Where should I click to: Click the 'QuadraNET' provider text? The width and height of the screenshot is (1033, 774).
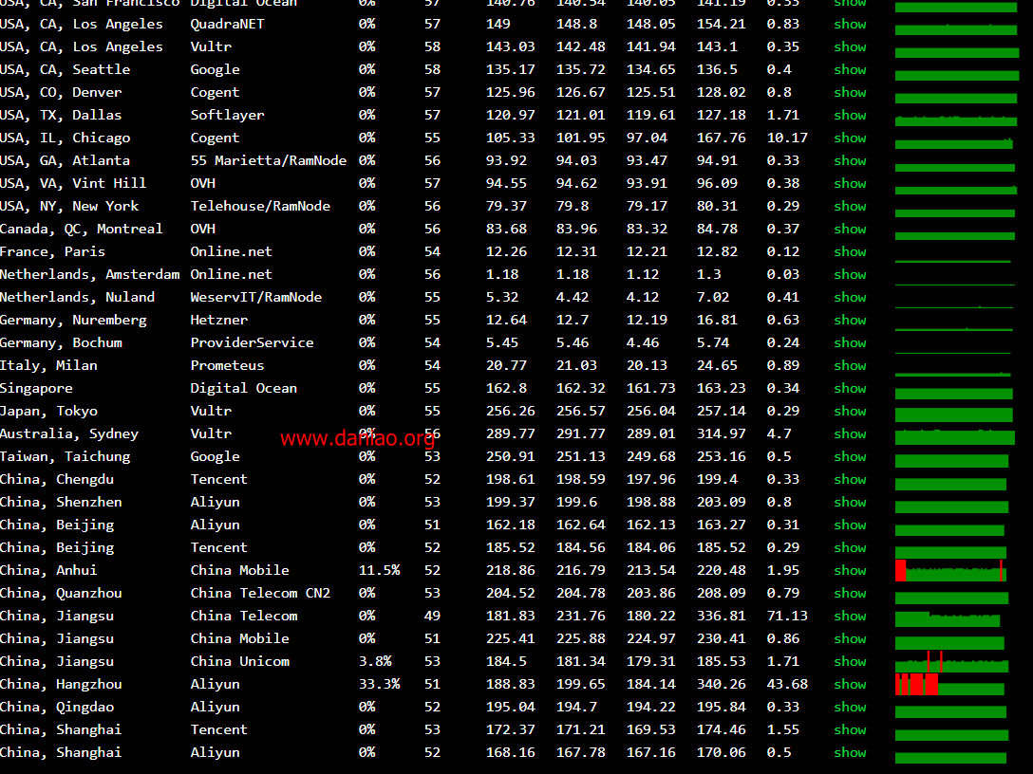[227, 25]
